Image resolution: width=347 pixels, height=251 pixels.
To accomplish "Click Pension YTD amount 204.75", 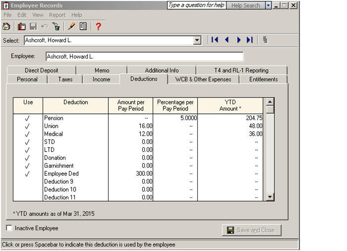I will (230, 118).
